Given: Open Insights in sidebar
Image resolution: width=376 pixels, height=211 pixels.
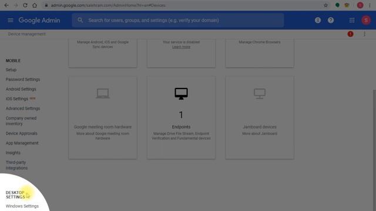Looking at the screenshot, I should pyautogui.click(x=13, y=153).
